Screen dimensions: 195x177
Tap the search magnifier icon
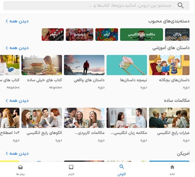pyautogui.click(x=181, y=5)
